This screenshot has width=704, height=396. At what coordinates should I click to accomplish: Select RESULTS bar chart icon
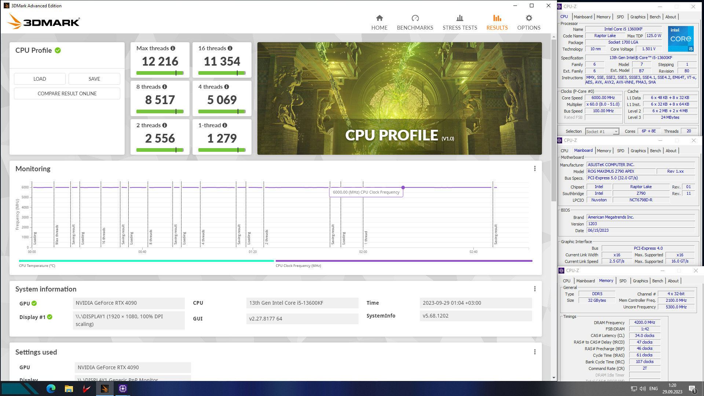[497, 18]
